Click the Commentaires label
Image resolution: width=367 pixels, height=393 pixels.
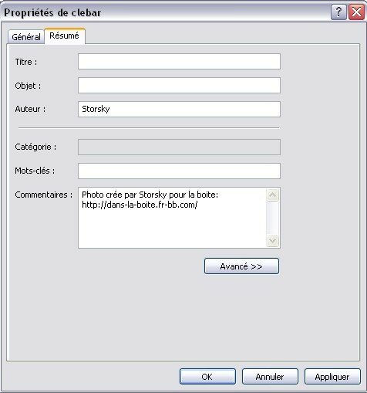44,195
